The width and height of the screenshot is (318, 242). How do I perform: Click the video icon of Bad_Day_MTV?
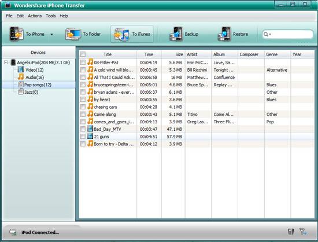[90, 129]
